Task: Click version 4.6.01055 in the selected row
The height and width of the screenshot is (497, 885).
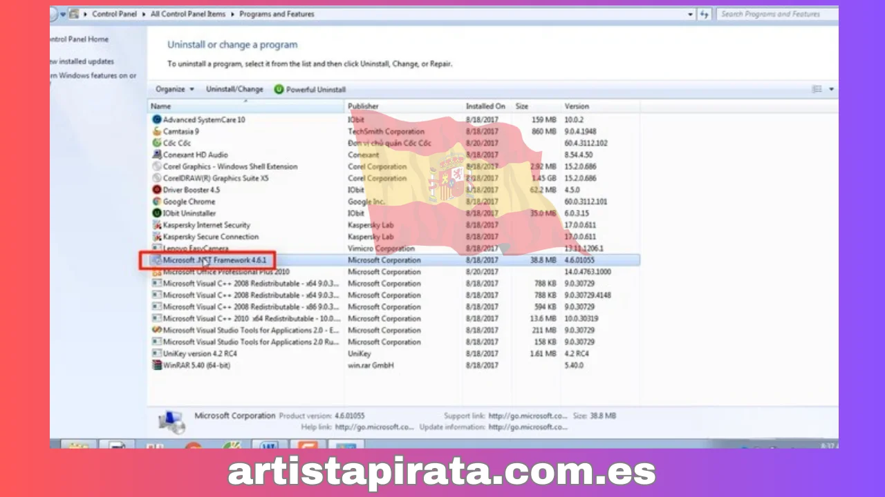Action: (579, 260)
